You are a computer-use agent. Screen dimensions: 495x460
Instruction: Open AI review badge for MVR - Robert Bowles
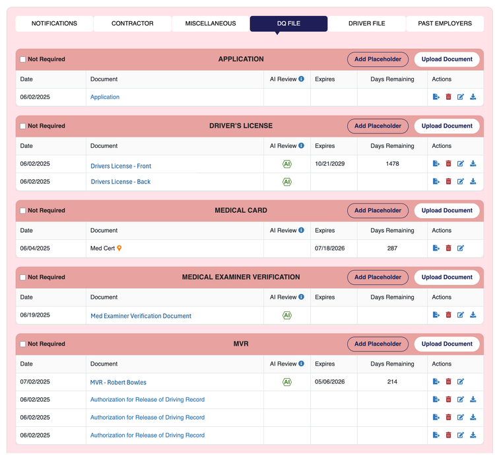(287, 382)
